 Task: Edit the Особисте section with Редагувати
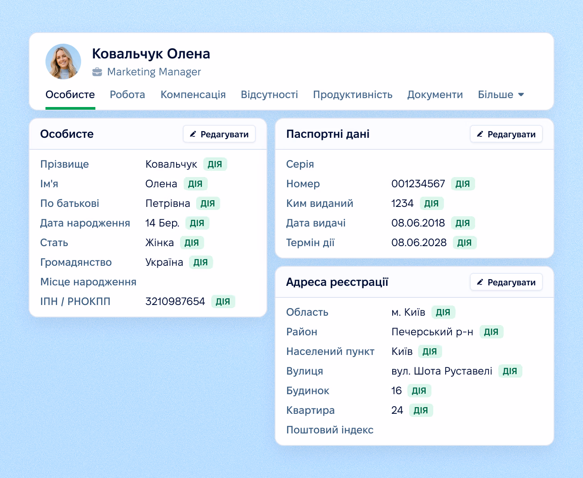click(219, 134)
